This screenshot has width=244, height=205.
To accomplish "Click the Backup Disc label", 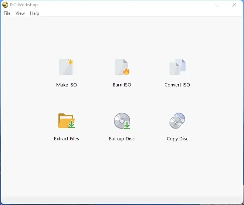I will tap(122, 139).
